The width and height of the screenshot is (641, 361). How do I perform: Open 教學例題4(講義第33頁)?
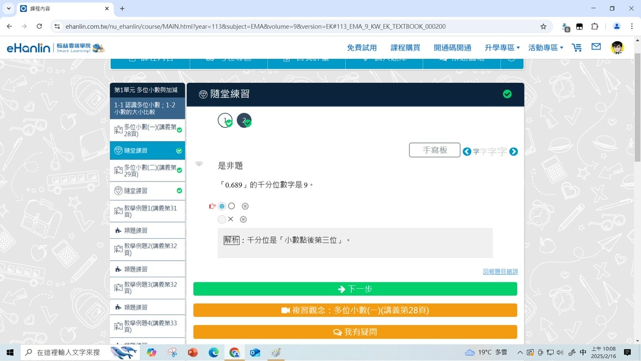coord(147,326)
